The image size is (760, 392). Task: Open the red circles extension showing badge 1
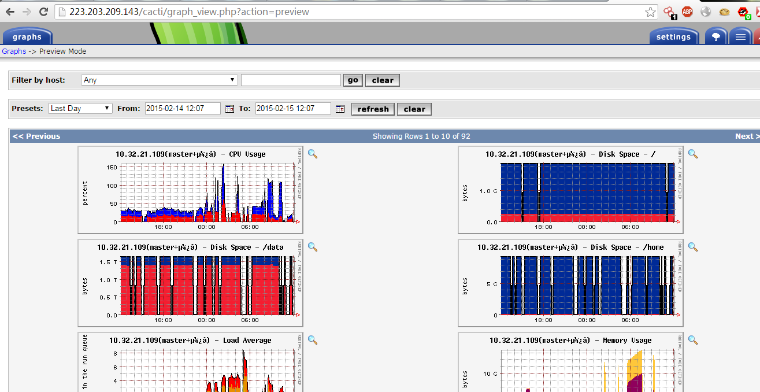[x=669, y=12]
